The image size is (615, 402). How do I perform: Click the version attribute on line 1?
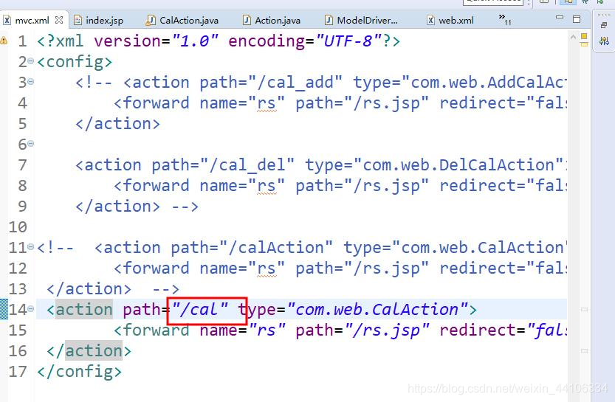point(128,41)
